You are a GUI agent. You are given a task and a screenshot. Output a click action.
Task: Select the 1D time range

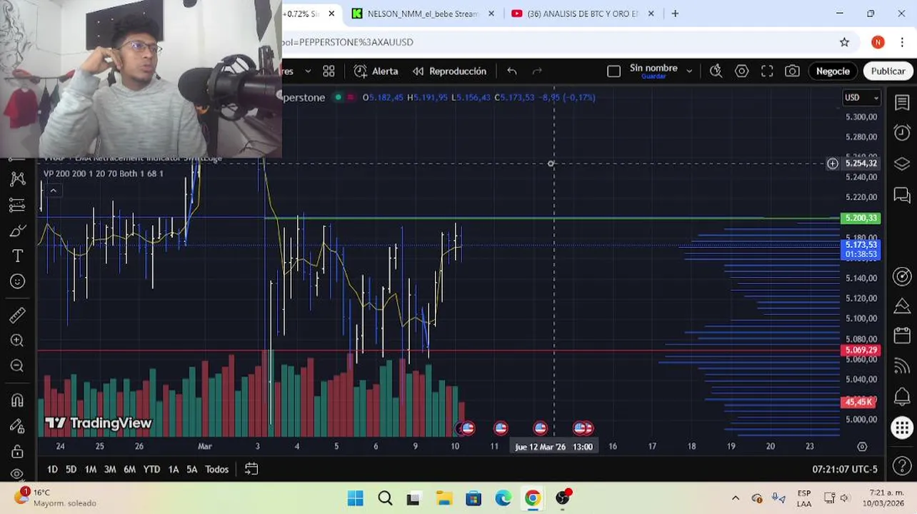[x=52, y=469]
